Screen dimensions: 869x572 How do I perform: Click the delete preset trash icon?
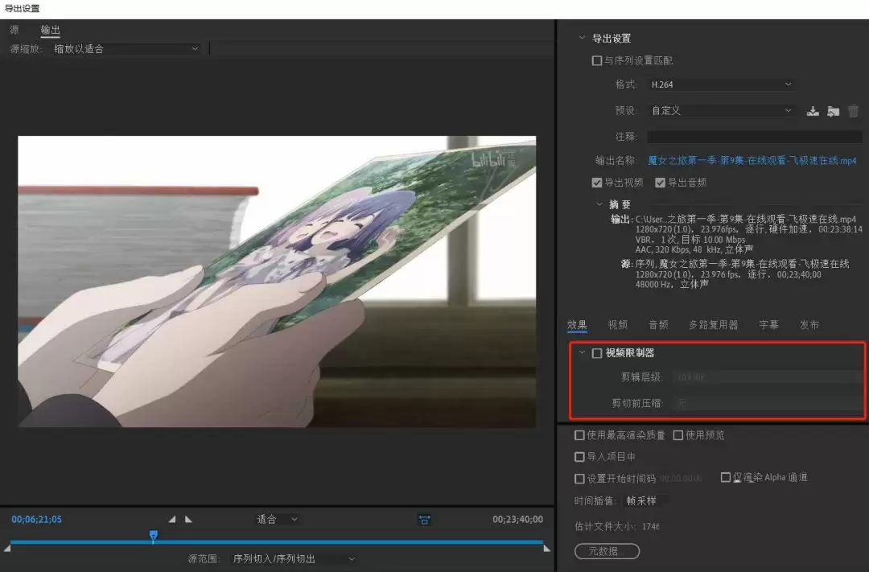click(854, 111)
